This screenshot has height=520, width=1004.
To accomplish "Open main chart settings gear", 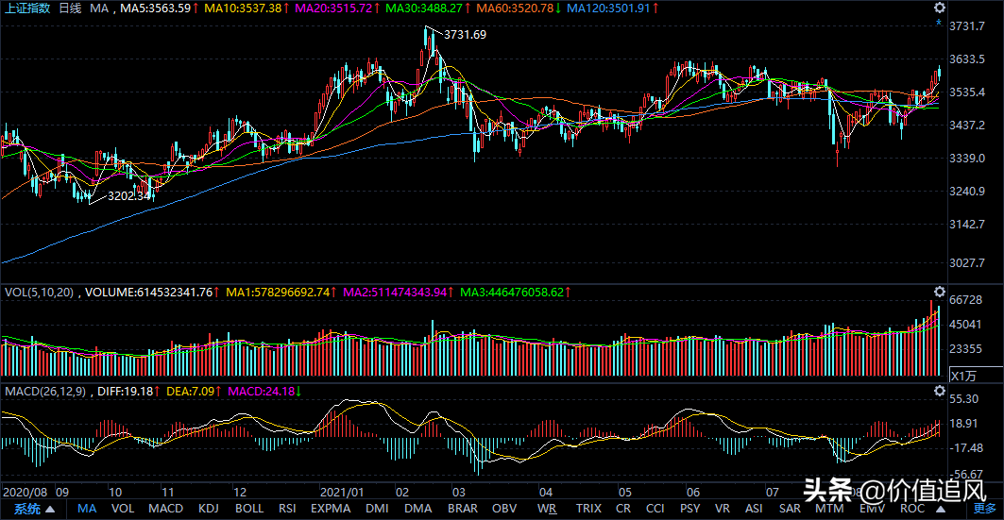I will [x=939, y=8].
